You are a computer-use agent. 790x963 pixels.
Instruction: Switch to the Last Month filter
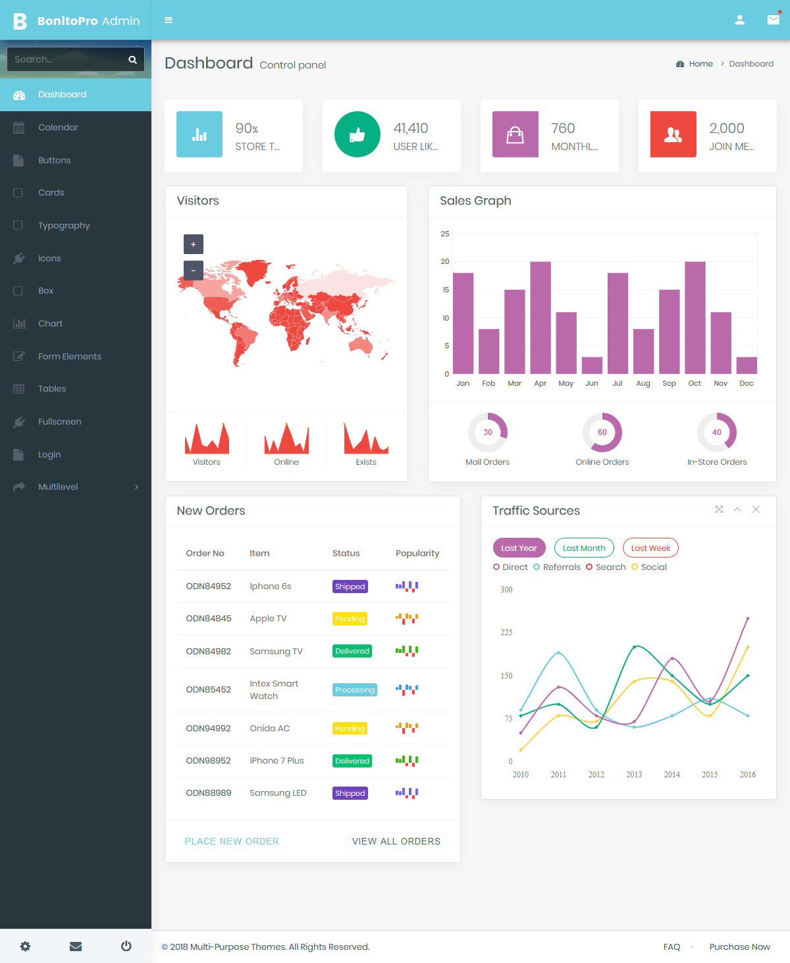click(583, 548)
